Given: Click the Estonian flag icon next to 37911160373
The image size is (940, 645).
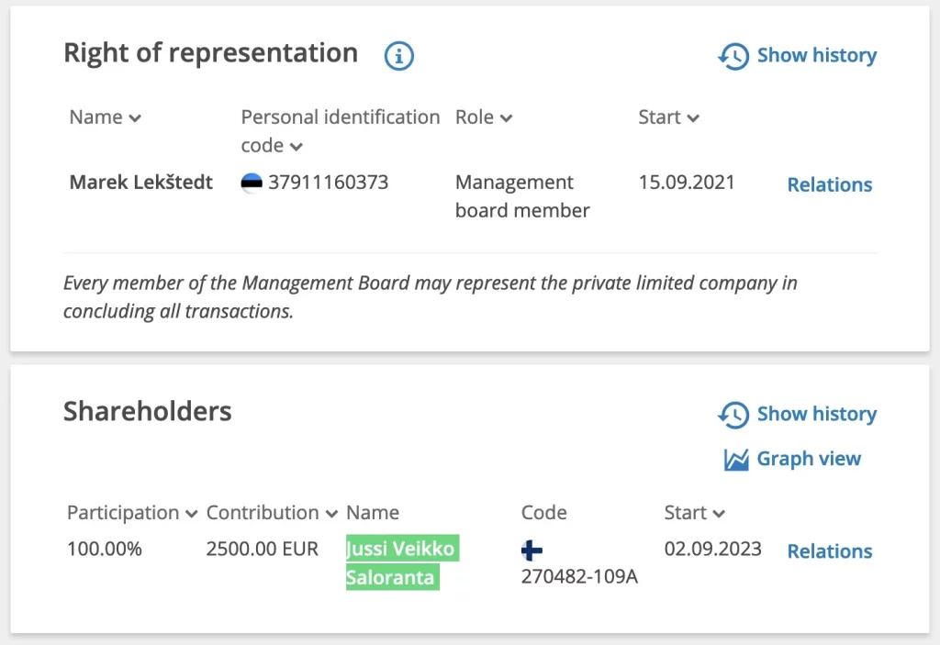Looking at the screenshot, I should click(252, 183).
